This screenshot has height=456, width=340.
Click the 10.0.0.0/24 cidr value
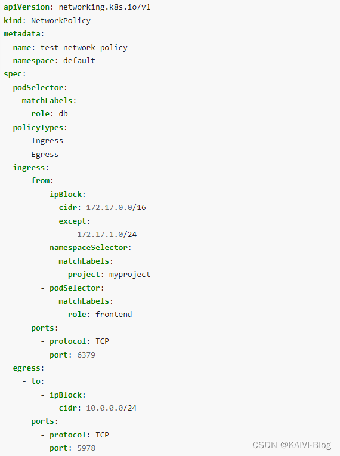pyautogui.click(x=112, y=408)
